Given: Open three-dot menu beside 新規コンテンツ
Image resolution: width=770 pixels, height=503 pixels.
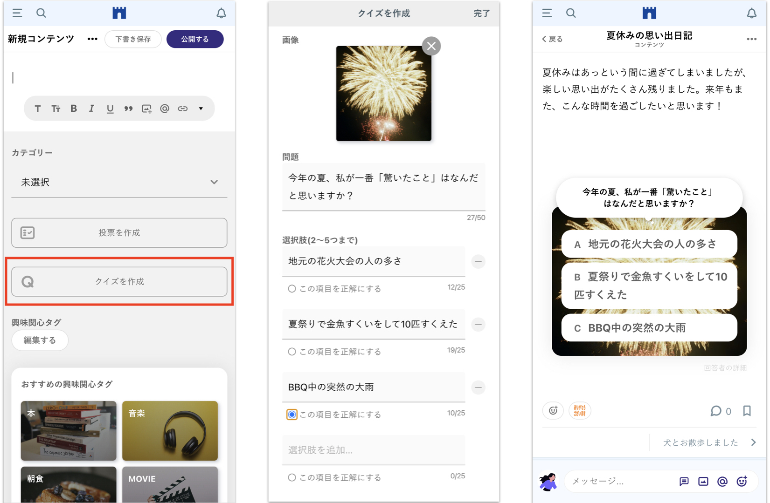Looking at the screenshot, I should 92,39.
